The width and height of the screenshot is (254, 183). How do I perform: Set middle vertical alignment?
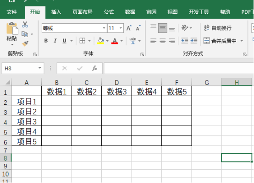(x=163, y=28)
